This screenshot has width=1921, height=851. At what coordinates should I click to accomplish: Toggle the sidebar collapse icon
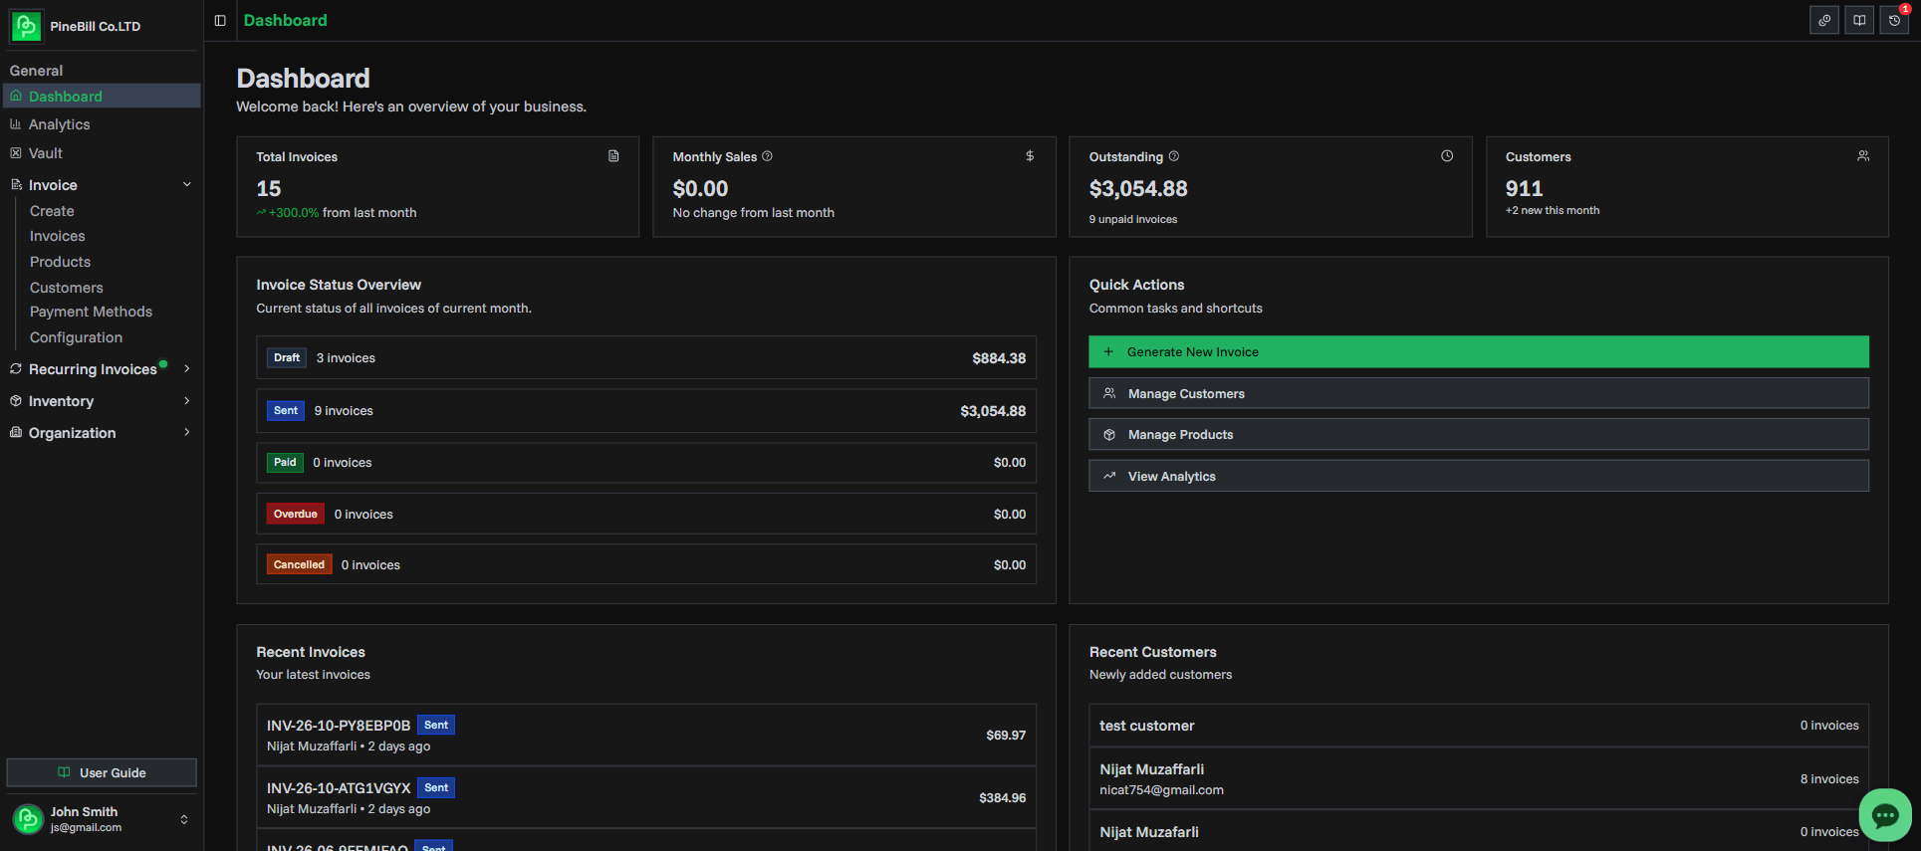click(220, 20)
